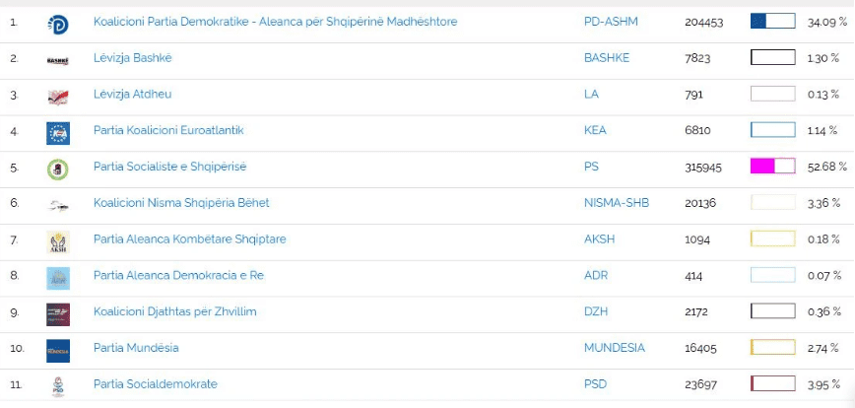Click the NISMA-SHB abbreviation link
The image size is (855, 408).
(x=617, y=203)
